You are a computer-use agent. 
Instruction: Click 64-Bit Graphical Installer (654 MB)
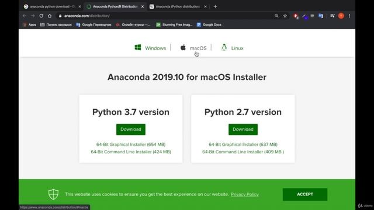tap(131, 144)
